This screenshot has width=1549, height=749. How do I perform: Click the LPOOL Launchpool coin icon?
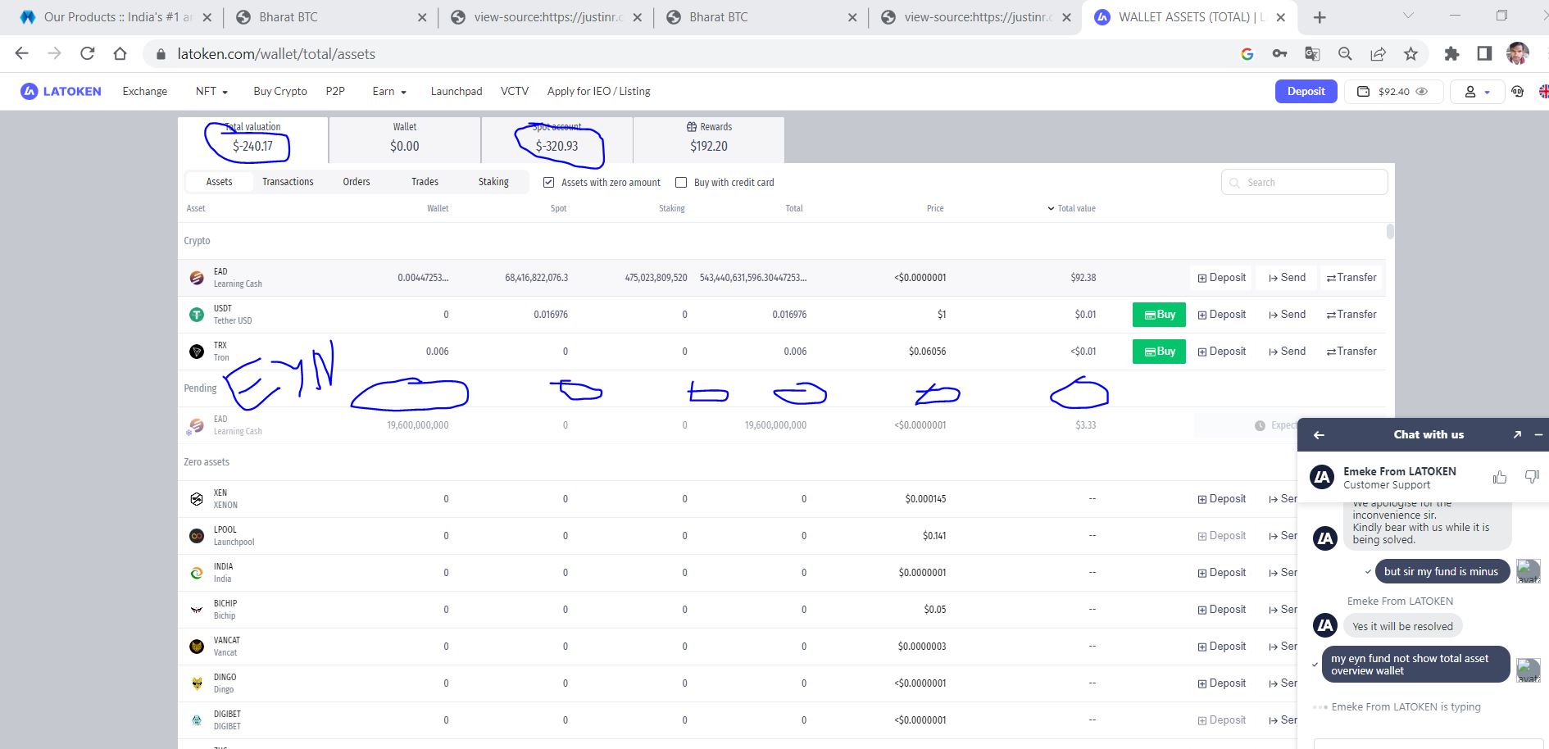(197, 536)
